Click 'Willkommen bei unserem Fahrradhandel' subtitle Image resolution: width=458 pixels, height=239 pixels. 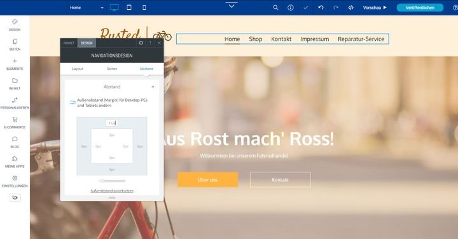(x=244, y=156)
